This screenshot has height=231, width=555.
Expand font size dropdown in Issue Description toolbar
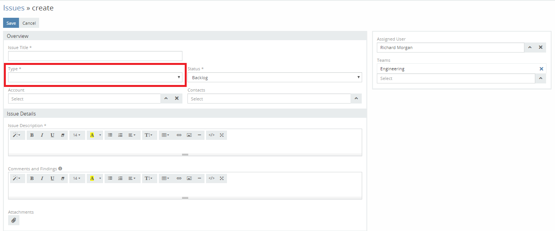tap(77, 135)
